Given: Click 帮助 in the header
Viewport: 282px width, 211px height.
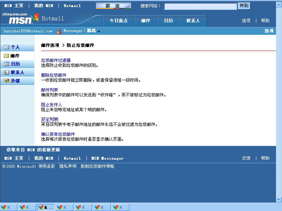Looking at the screenshot, I should [265, 21].
